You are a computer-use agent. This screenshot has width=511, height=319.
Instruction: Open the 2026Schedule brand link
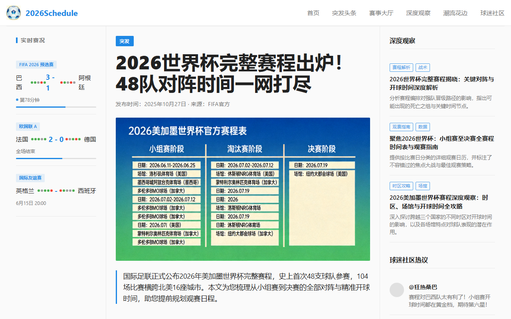point(51,13)
